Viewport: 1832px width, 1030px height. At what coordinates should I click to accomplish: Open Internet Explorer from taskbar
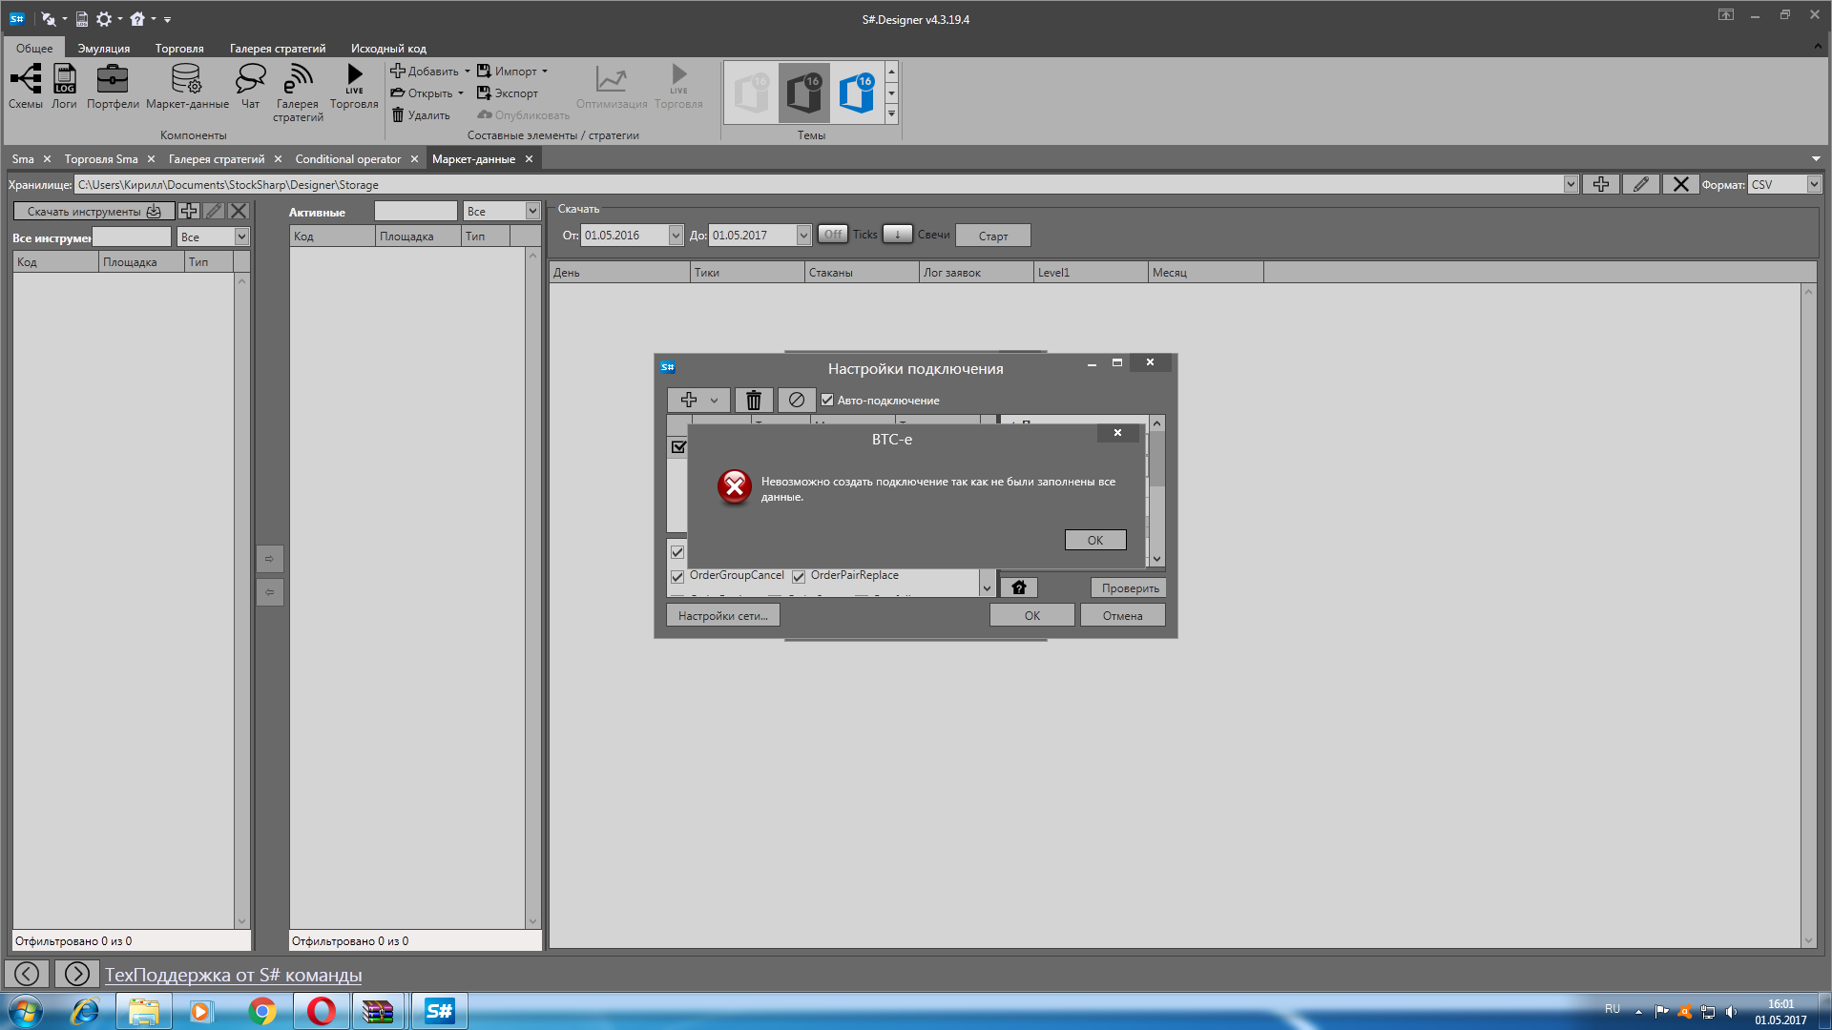[x=86, y=1011]
